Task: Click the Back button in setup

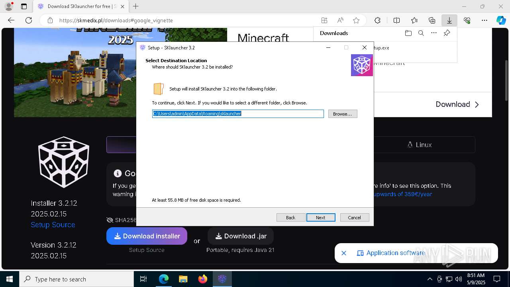Action: click(291, 217)
